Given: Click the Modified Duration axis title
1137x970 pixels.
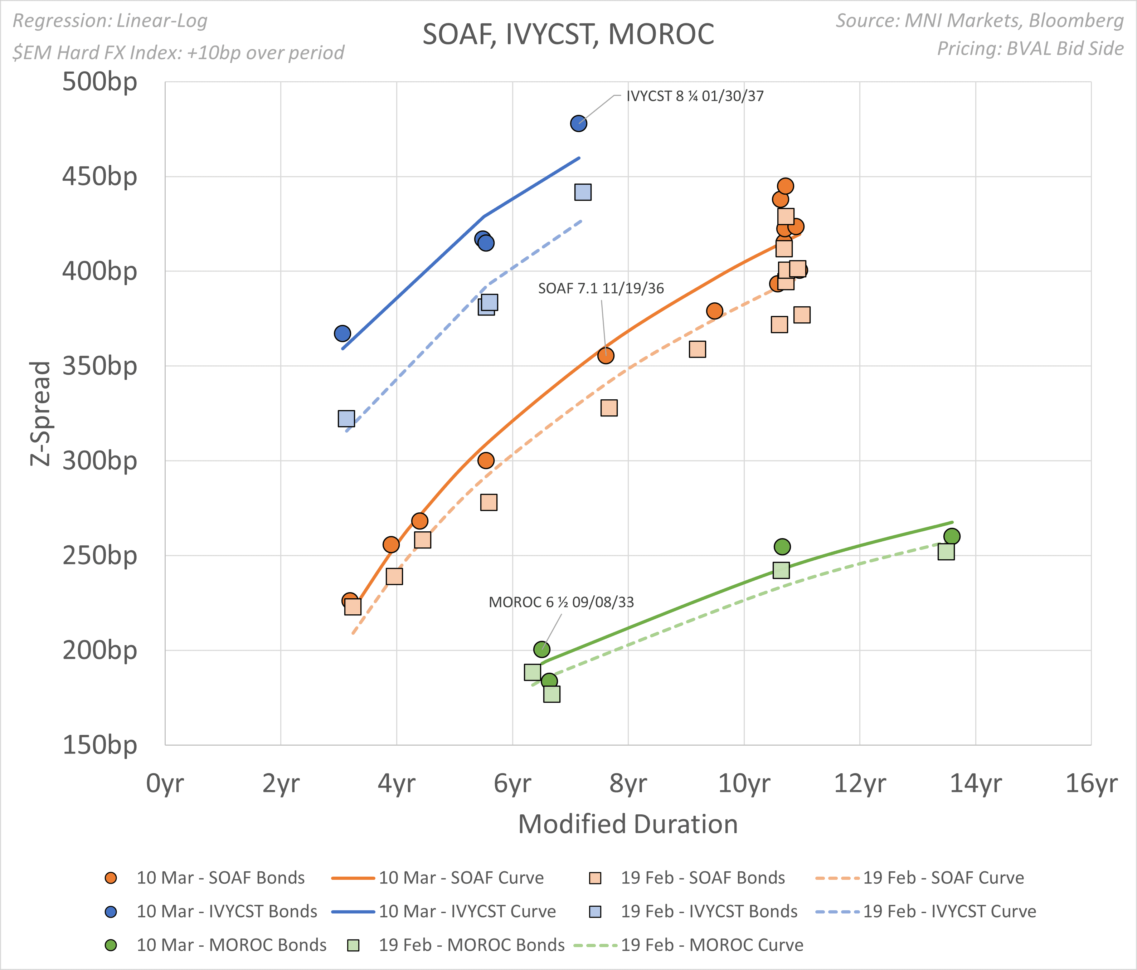Looking at the screenshot, I should pyautogui.click(x=628, y=824).
